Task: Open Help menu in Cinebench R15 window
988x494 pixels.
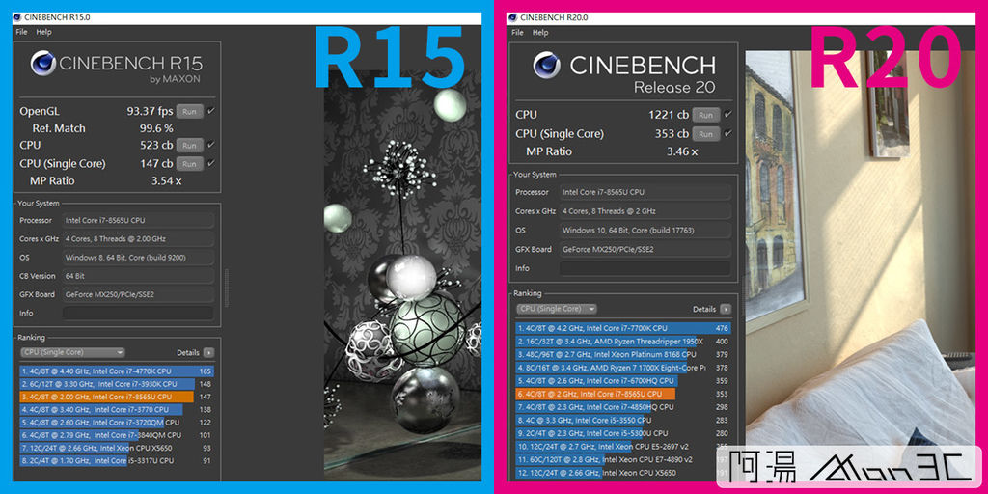Action: (43, 32)
